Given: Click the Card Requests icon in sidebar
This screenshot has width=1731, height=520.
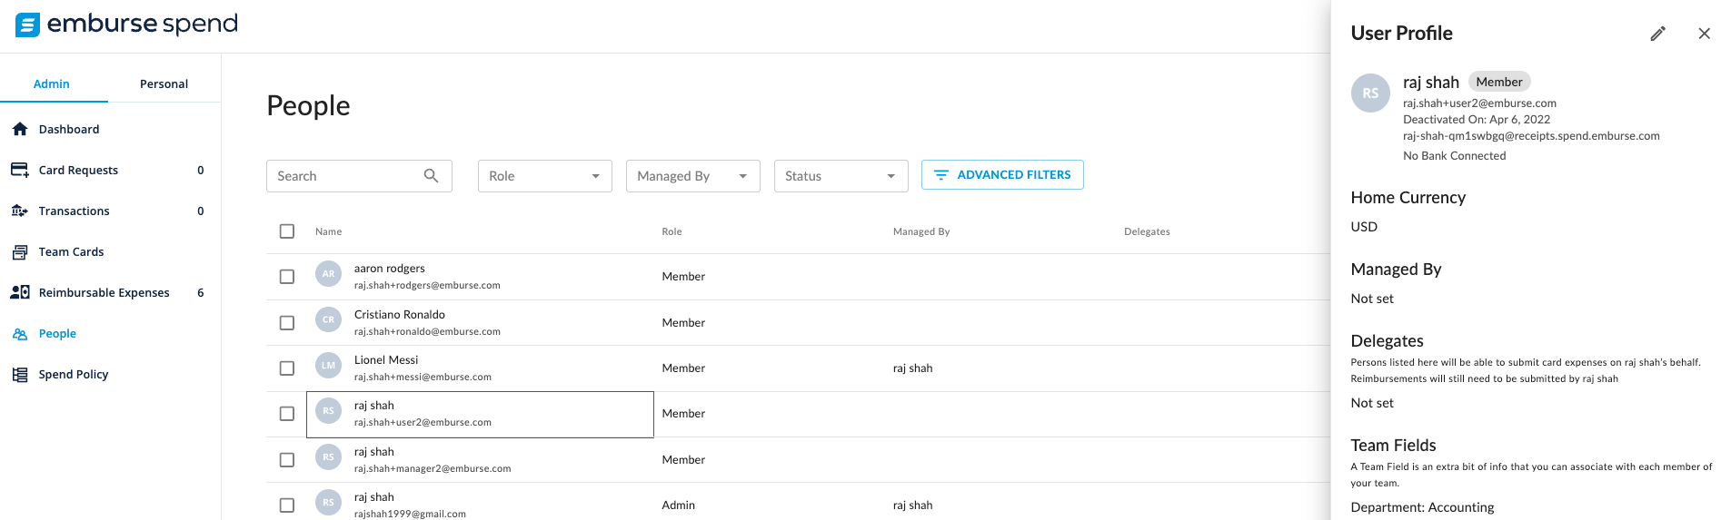Looking at the screenshot, I should click(x=20, y=170).
